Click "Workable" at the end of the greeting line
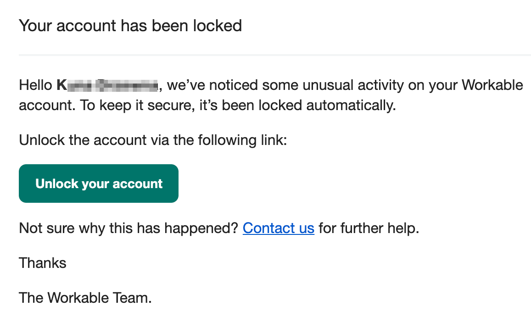The height and width of the screenshot is (317, 531). [x=492, y=85]
